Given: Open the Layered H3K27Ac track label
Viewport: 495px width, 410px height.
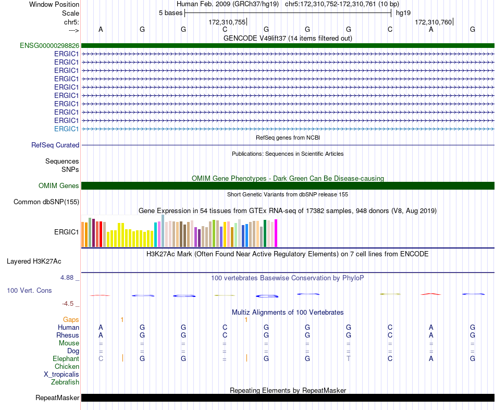Looking at the screenshot, I should click(34, 262).
